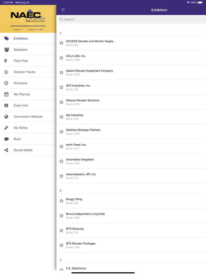206x275 pixels.
Task: Open the hamburger menu icon
Action: pyautogui.click(x=63, y=10)
